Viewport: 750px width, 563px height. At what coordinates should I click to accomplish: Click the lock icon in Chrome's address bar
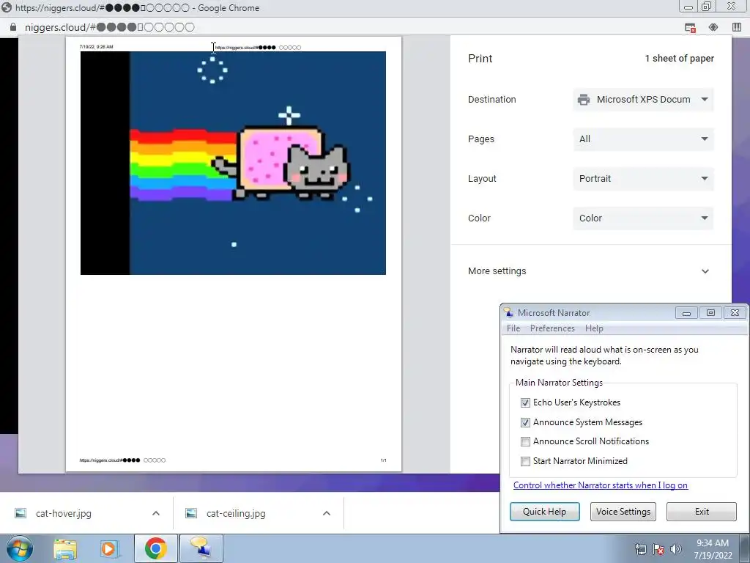[x=13, y=27]
